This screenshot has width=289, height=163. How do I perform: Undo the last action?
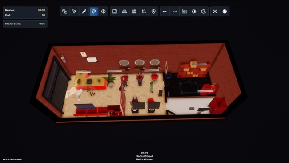point(165,12)
